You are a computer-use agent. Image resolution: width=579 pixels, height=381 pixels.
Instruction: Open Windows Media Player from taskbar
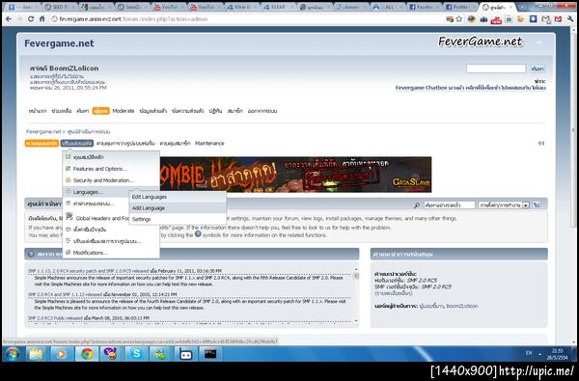pyautogui.click(x=61, y=354)
